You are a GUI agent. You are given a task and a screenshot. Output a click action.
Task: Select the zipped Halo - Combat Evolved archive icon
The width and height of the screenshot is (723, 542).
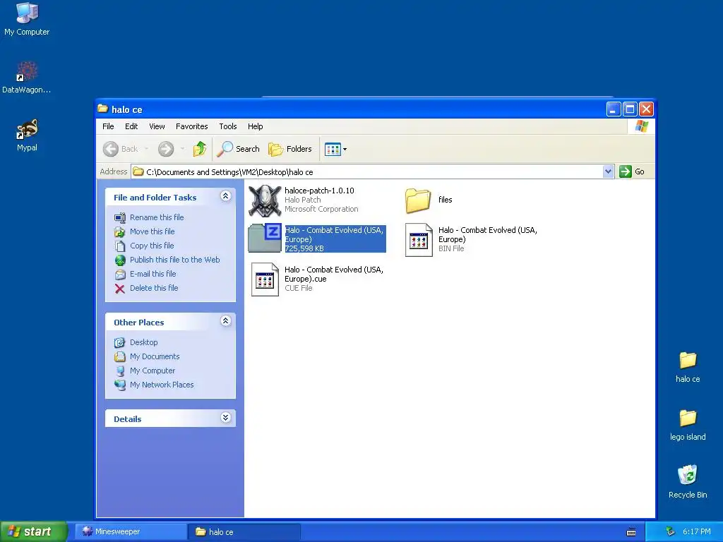pyautogui.click(x=265, y=239)
